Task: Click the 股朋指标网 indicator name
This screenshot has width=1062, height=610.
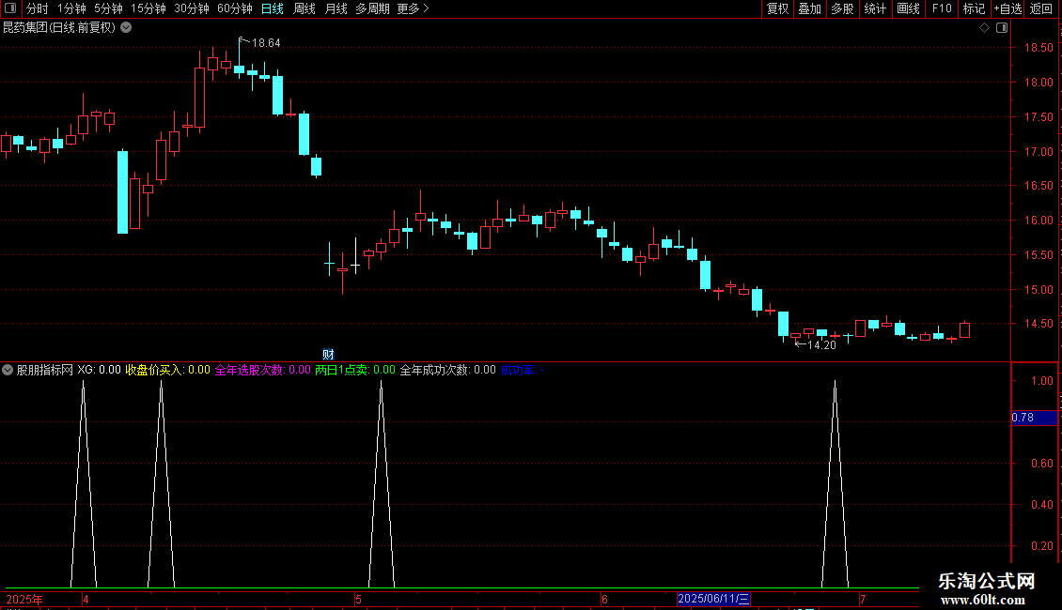Action: click(x=45, y=370)
